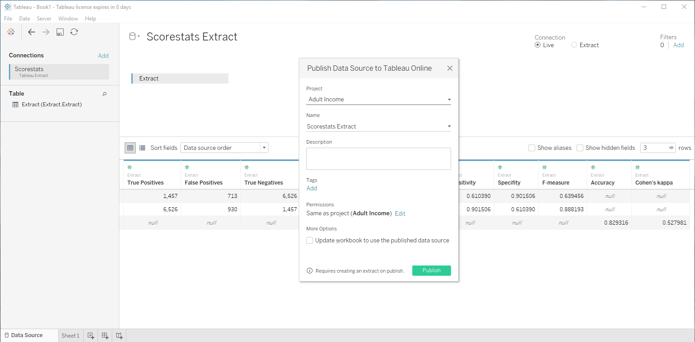695x342 pixels.
Task: Click Add link next to Connections
Action: 103,56
